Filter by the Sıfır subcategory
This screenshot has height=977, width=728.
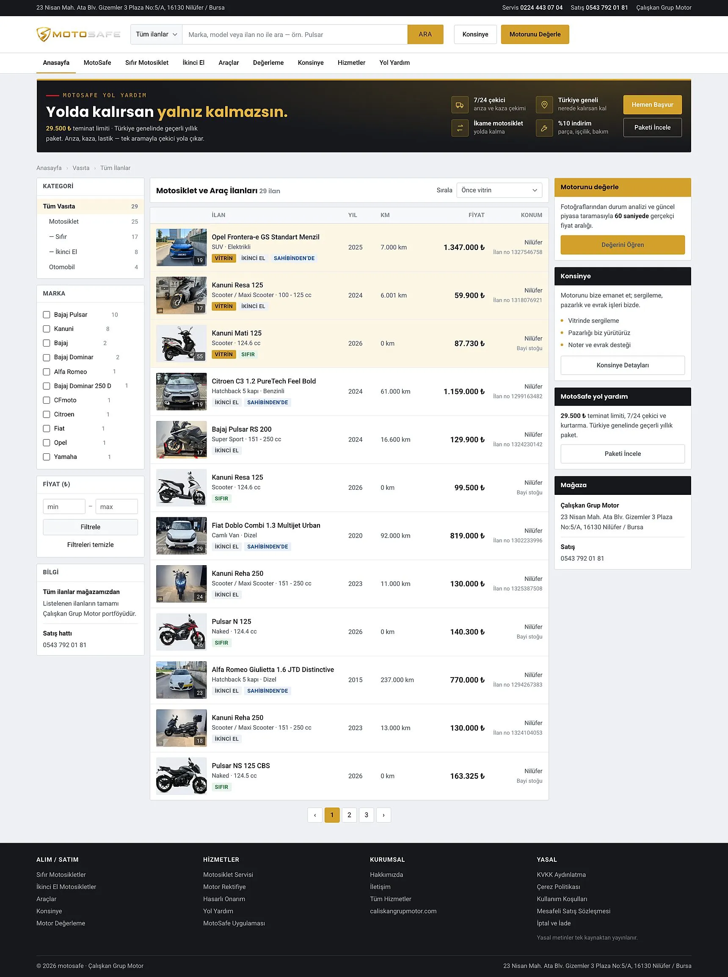coord(90,237)
